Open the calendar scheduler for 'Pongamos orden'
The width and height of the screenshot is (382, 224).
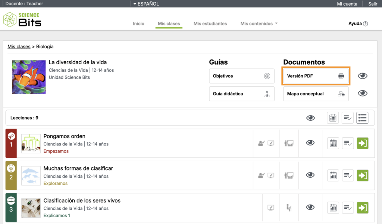(x=332, y=143)
